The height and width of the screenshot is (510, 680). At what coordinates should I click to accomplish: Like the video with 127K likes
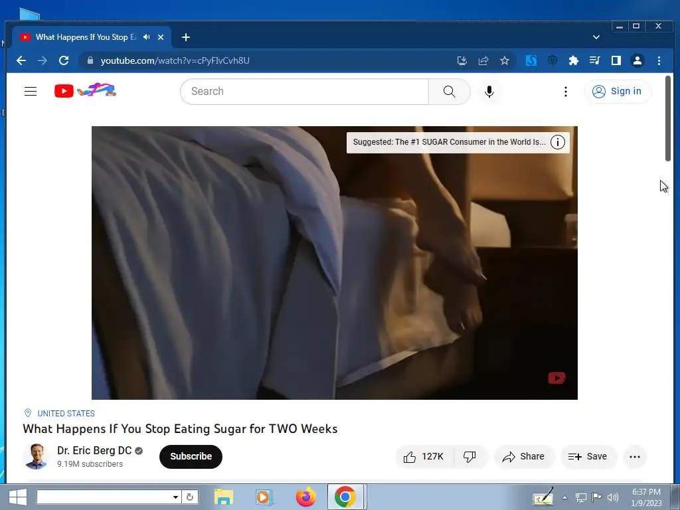coord(424,457)
